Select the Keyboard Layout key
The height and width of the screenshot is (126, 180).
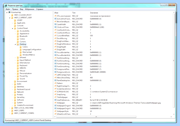(24, 89)
